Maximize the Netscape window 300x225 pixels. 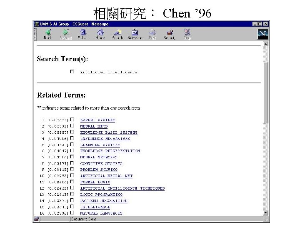[260, 24]
